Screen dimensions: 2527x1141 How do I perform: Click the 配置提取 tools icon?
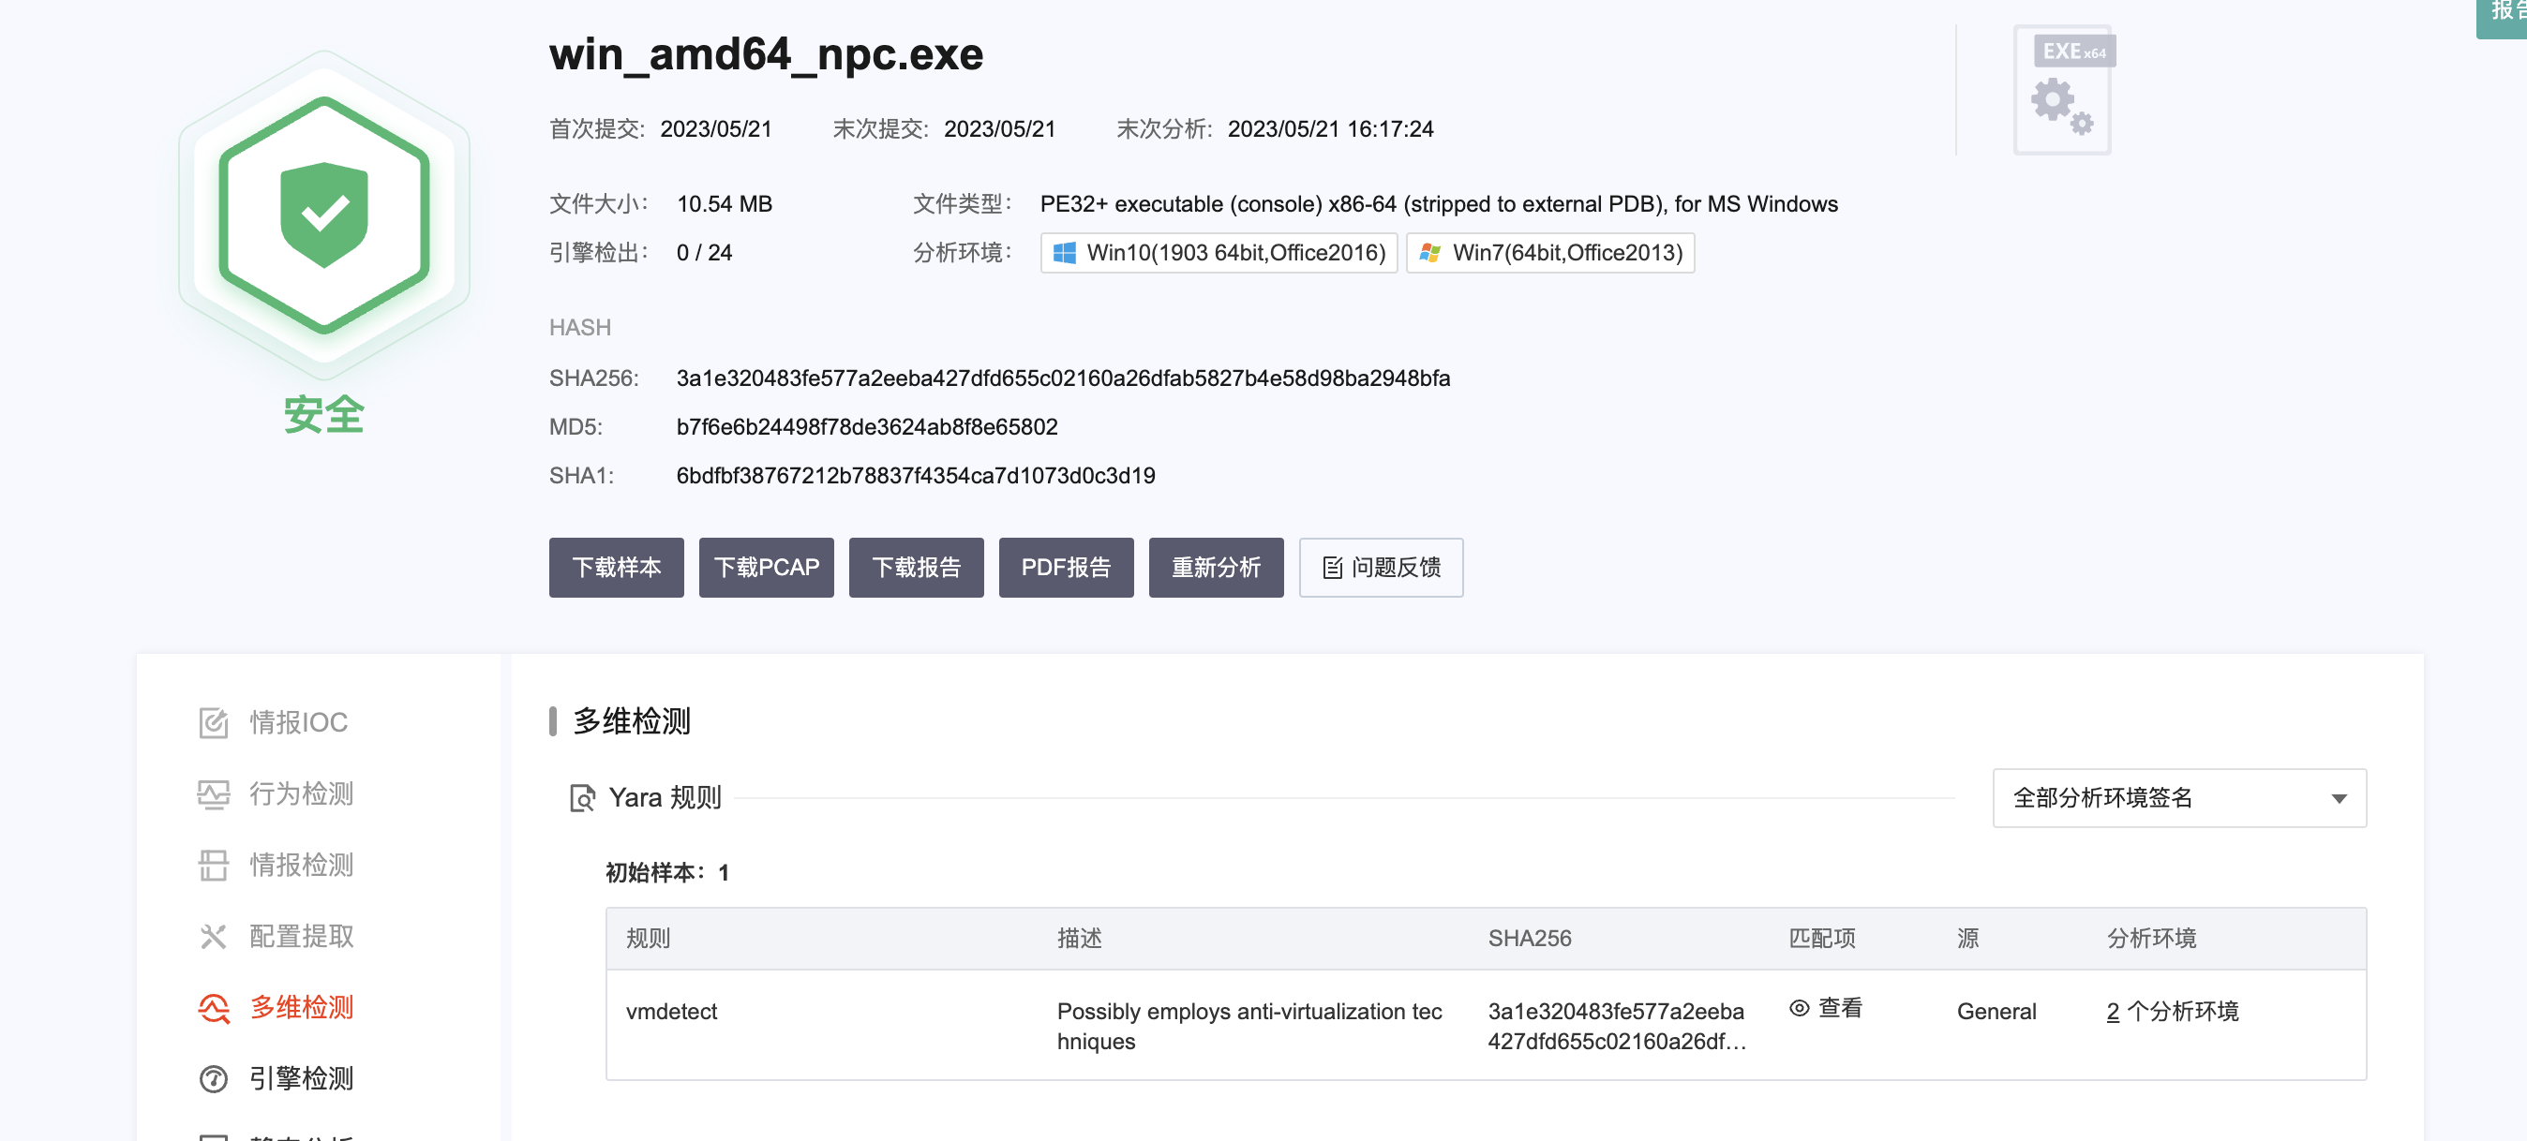click(x=213, y=936)
